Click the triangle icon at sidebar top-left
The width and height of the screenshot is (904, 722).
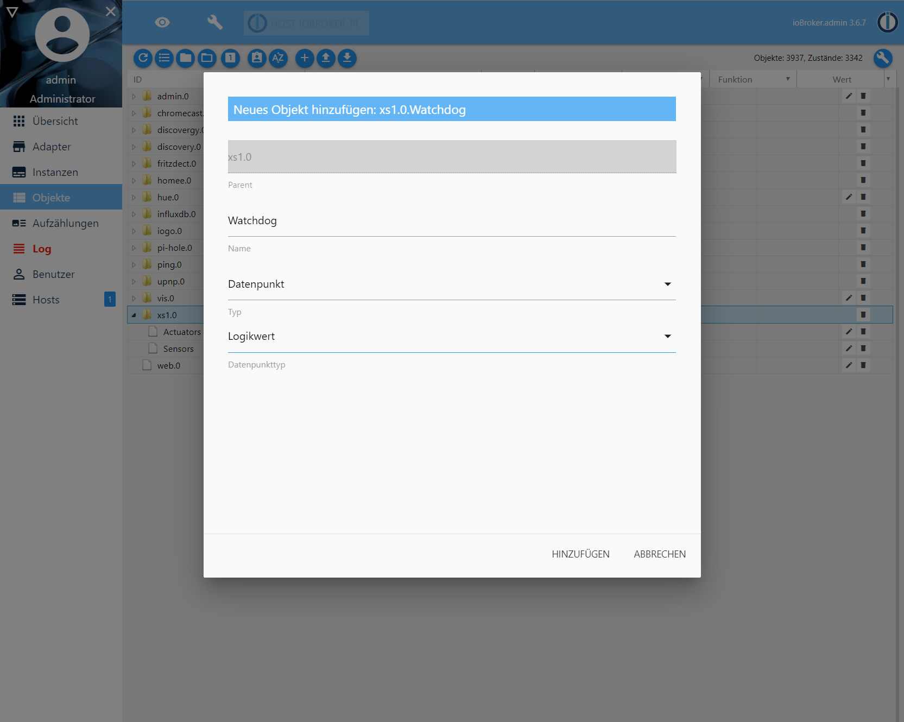click(x=12, y=12)
